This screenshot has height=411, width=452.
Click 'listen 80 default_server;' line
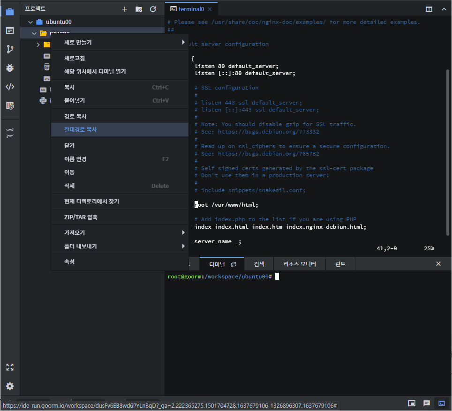236,66
